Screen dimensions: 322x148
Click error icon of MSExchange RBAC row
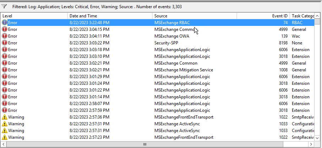tap(4, 23)
